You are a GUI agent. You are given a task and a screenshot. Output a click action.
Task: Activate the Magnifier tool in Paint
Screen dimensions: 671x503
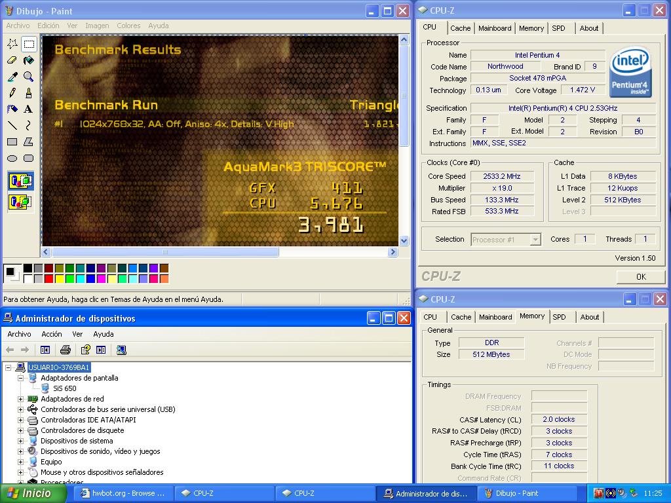29,76
